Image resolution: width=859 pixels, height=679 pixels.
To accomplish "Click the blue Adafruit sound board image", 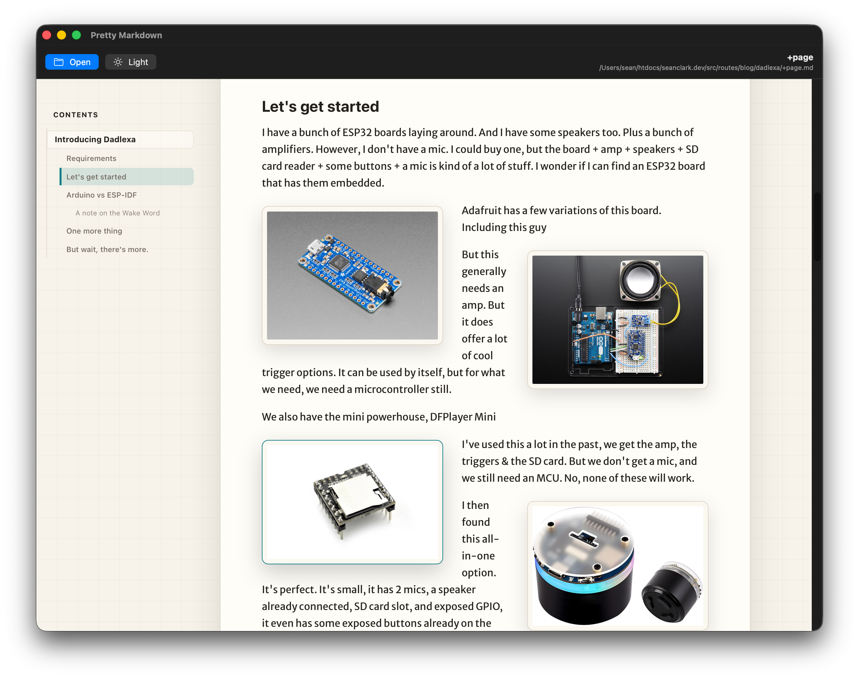I will click(352, 275).
